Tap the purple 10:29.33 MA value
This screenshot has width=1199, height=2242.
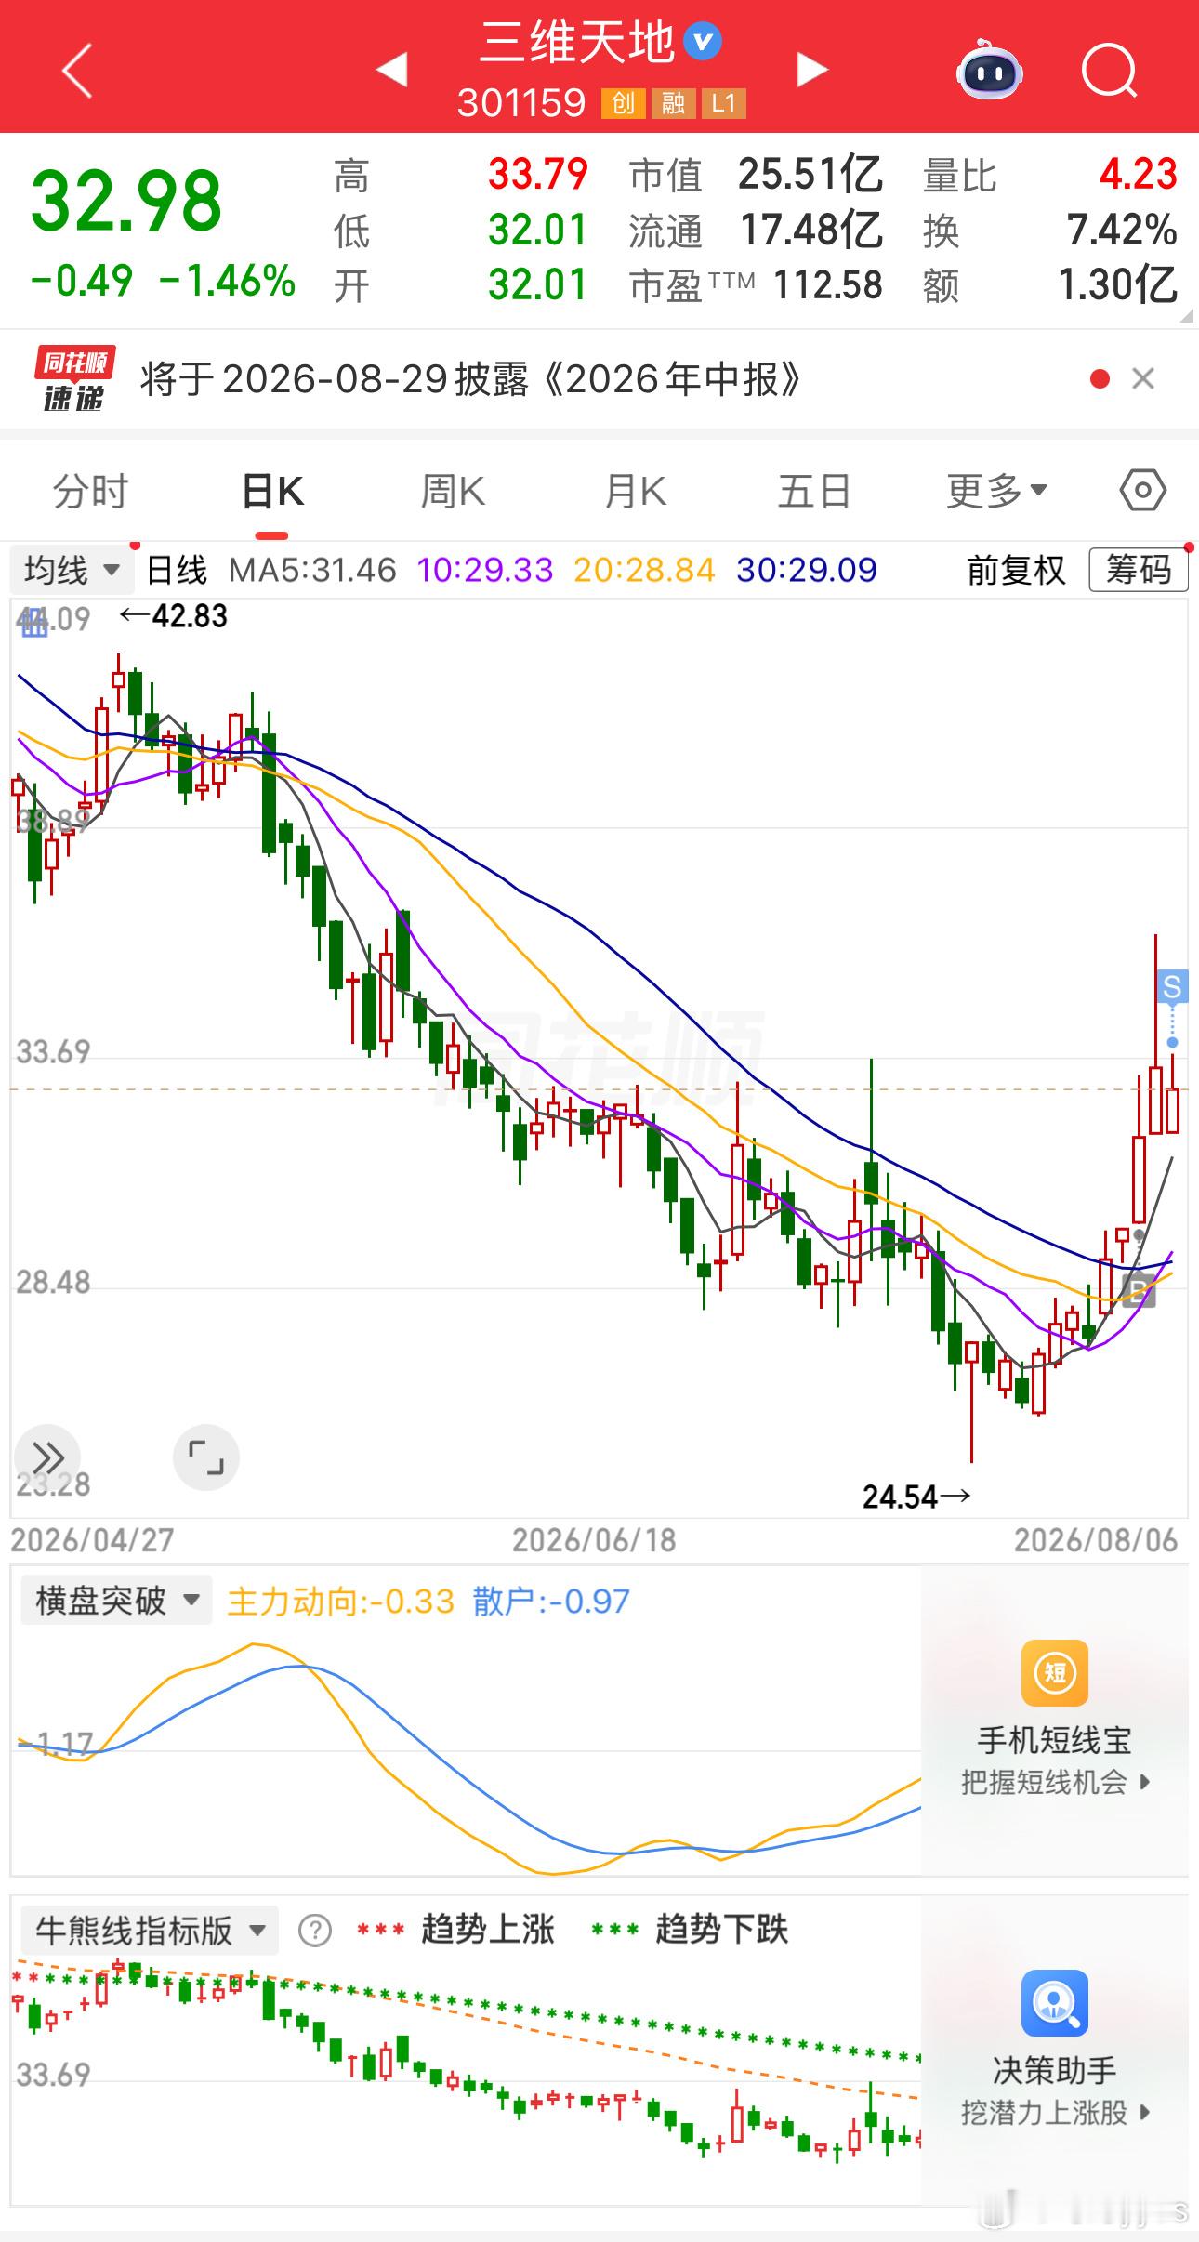484,570
